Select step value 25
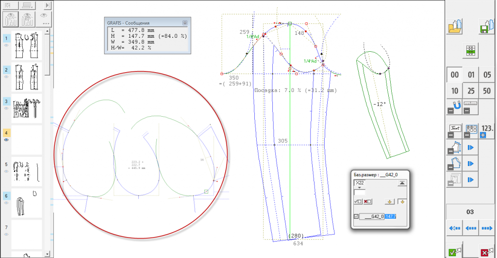497x258 pixels. coord(470,91)
